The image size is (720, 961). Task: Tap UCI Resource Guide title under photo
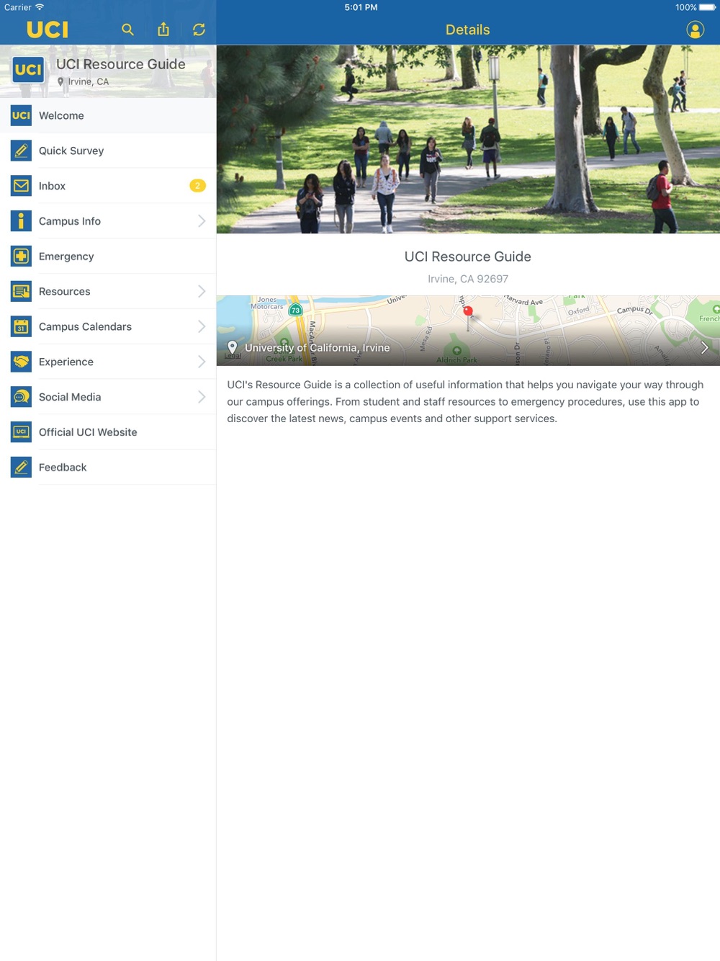[x=468, y=256]
